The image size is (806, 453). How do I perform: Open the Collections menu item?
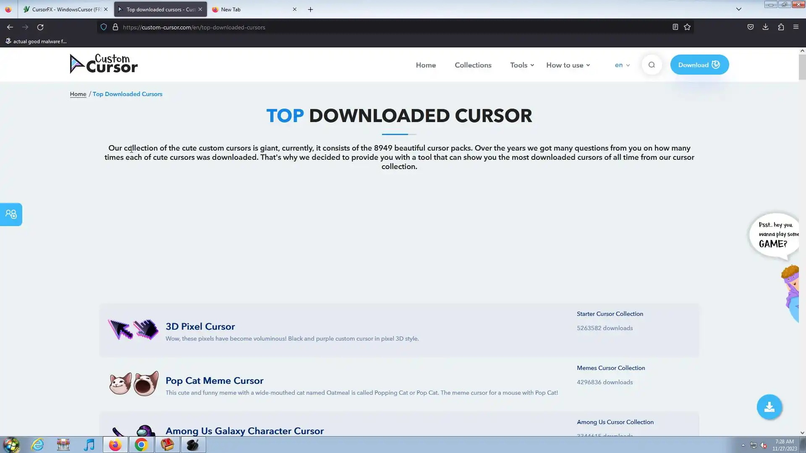point(473,65)
